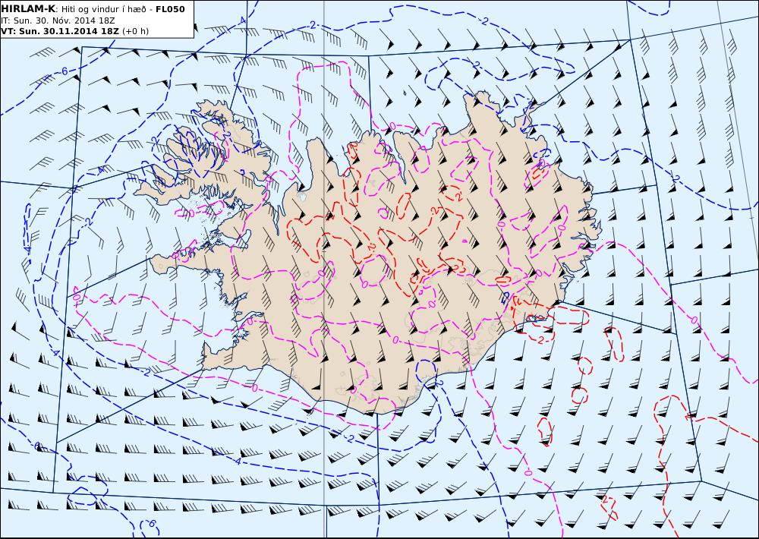Click the FL050 flight level label
The image size is (759, 539).
point(170,9)
